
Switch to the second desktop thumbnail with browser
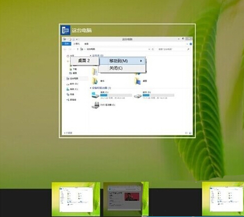coord(126,199)
